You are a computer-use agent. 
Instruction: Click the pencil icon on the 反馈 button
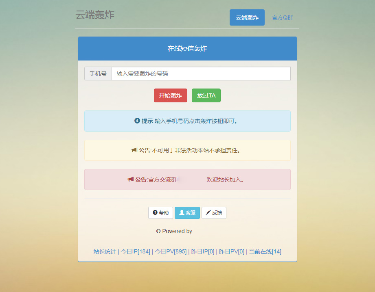click(x=208, y=212)
